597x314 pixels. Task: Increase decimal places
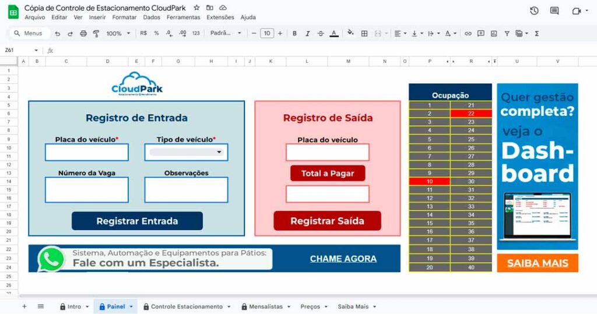point(182,33)
